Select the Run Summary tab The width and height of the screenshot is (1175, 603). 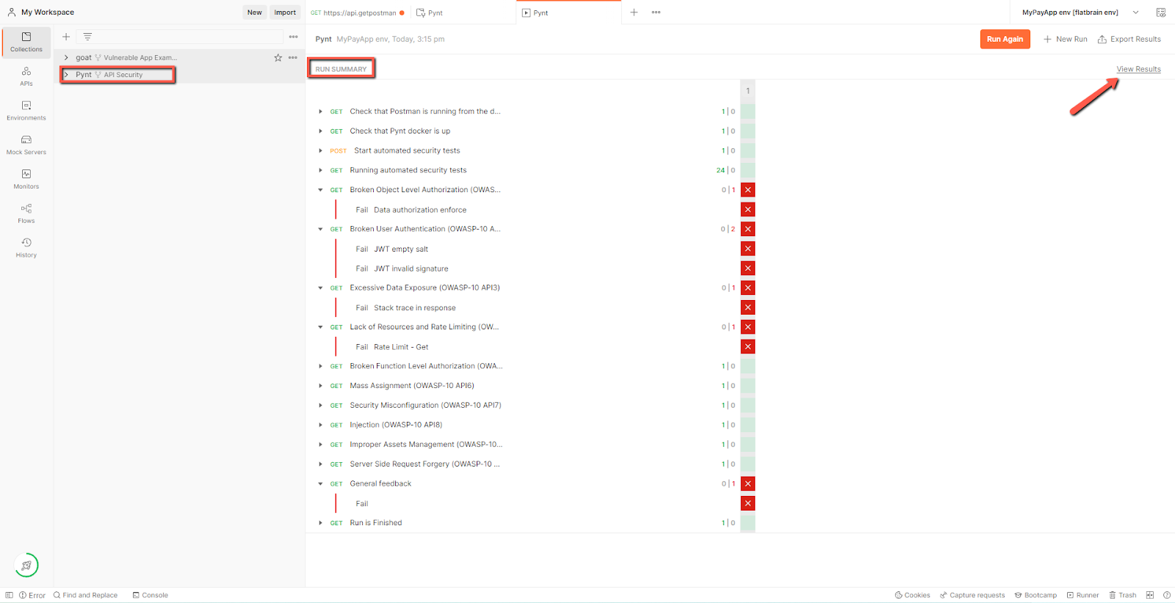pyautogui.click(x=341, y=69)
